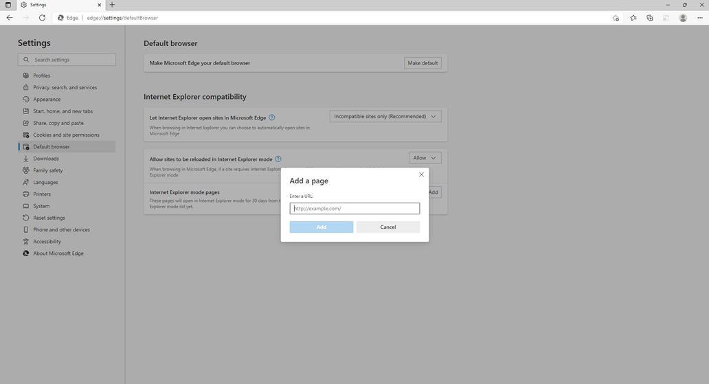Viewport: 709px width, 384px height.
Task: Open About Microsoft Edge
Action: tap(67, 253)
